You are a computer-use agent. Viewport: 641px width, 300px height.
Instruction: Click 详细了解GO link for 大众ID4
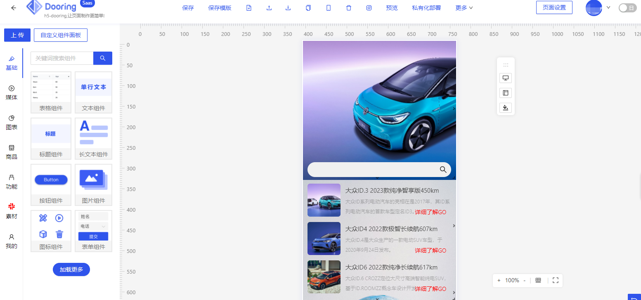tap(430, 250)
